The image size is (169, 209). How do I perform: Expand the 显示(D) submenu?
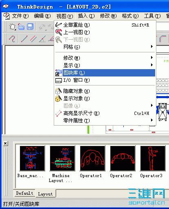click(x=105, y=65)
